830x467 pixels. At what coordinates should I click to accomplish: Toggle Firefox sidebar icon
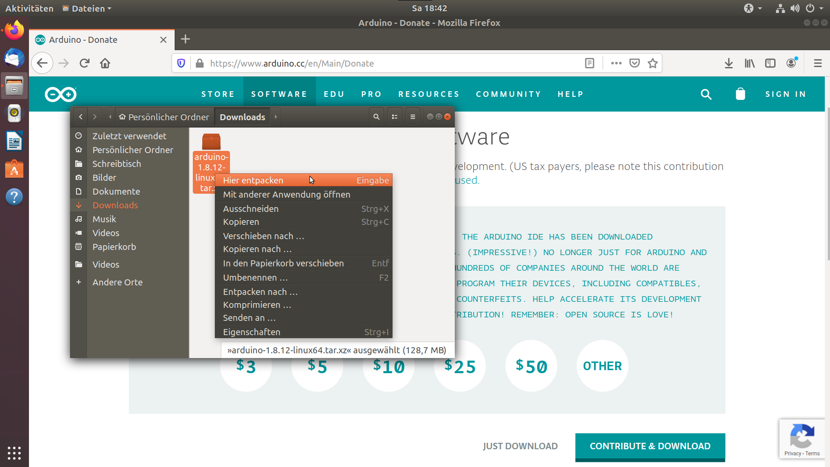coord(770,64)
